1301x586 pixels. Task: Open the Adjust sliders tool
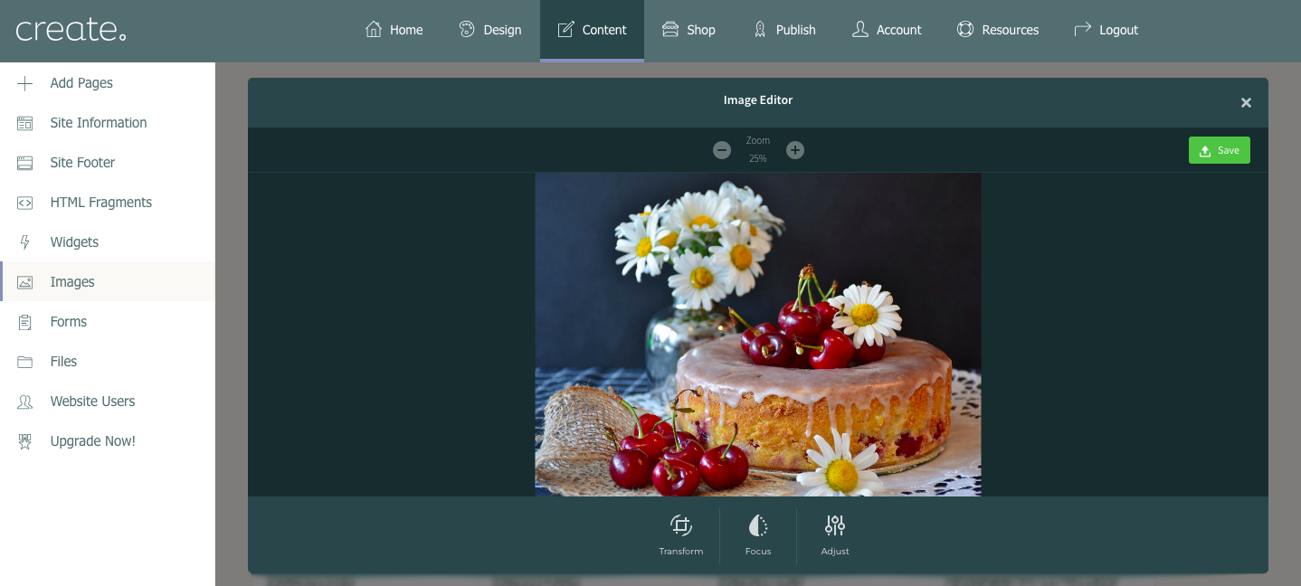[835, 535]
